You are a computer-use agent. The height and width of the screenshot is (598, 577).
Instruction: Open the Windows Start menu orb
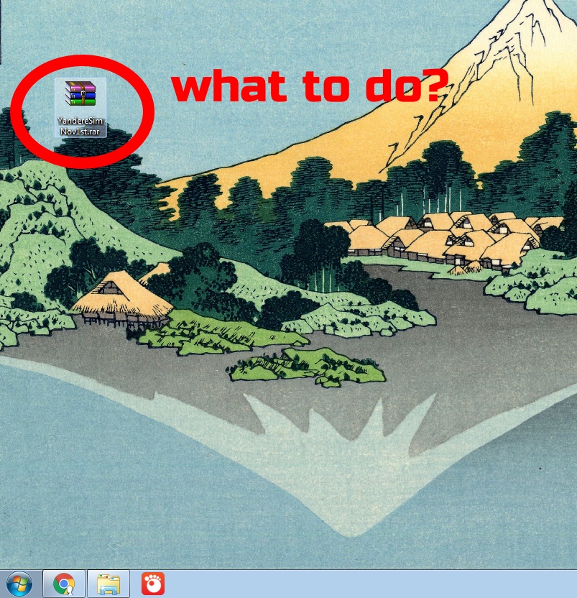[19, 584]
